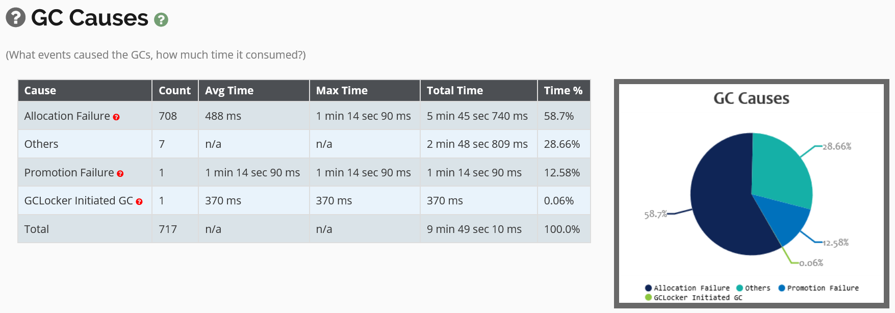The width and height of the screenshot is (895, 313).
Task: Click the Avg Time column header
Action: [229, 91]
